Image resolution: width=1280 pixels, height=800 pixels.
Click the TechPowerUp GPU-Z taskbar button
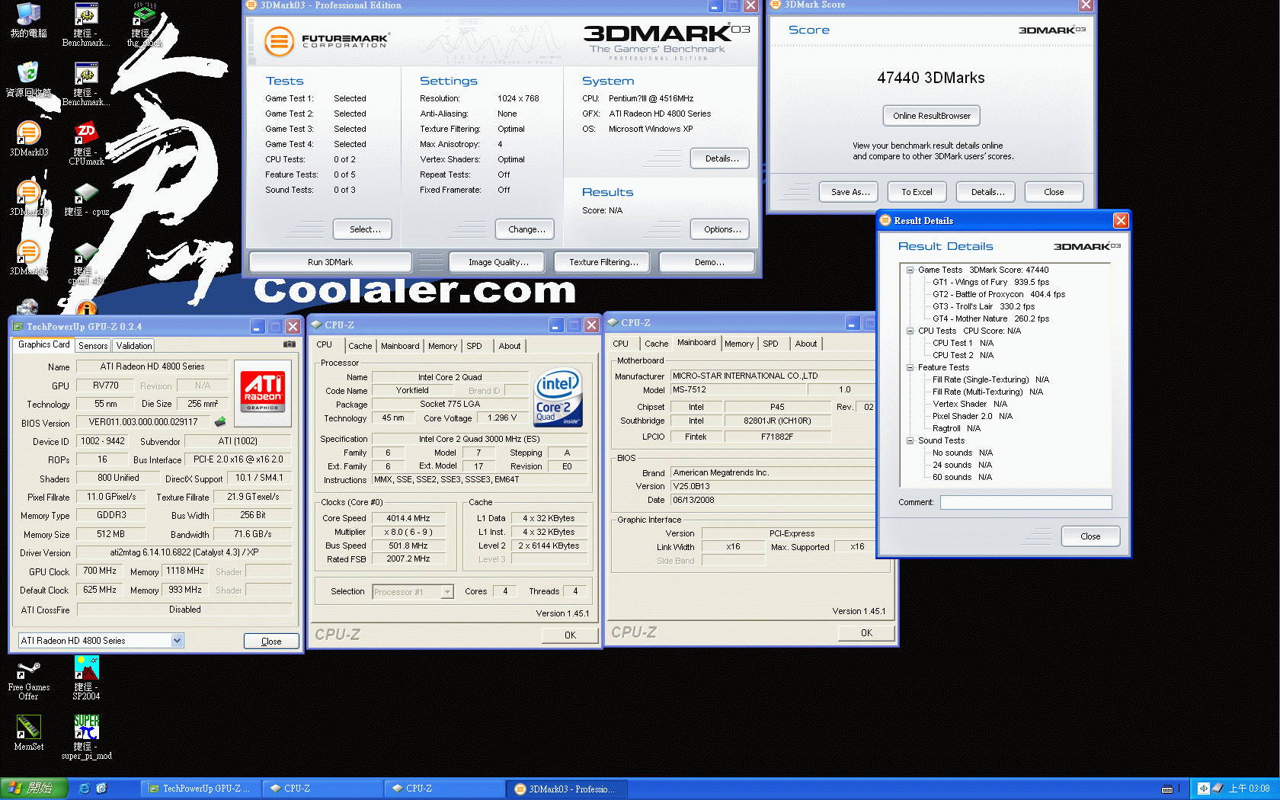200,789
